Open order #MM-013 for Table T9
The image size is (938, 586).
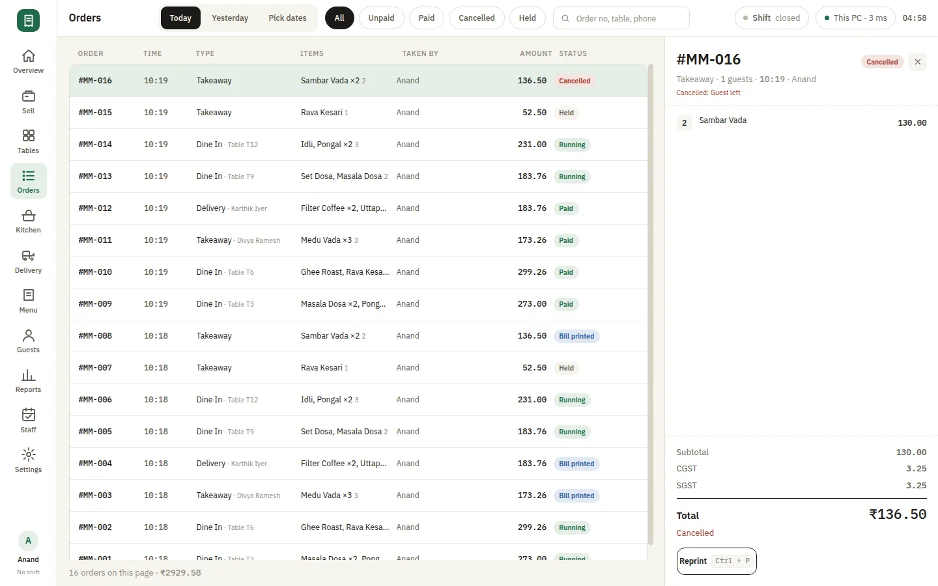pos(358,176)
